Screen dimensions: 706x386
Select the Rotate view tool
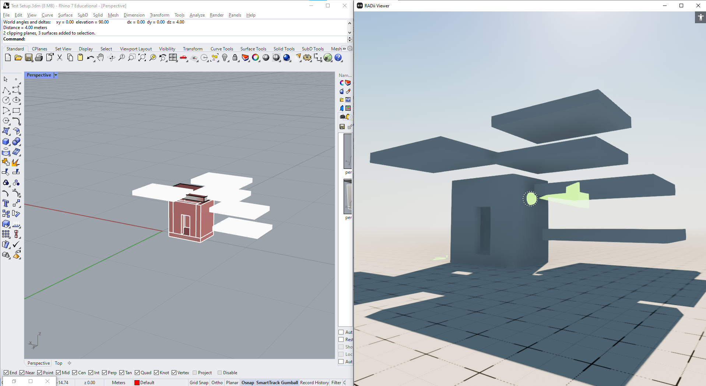pyautogui.click(x=111, y=57)
